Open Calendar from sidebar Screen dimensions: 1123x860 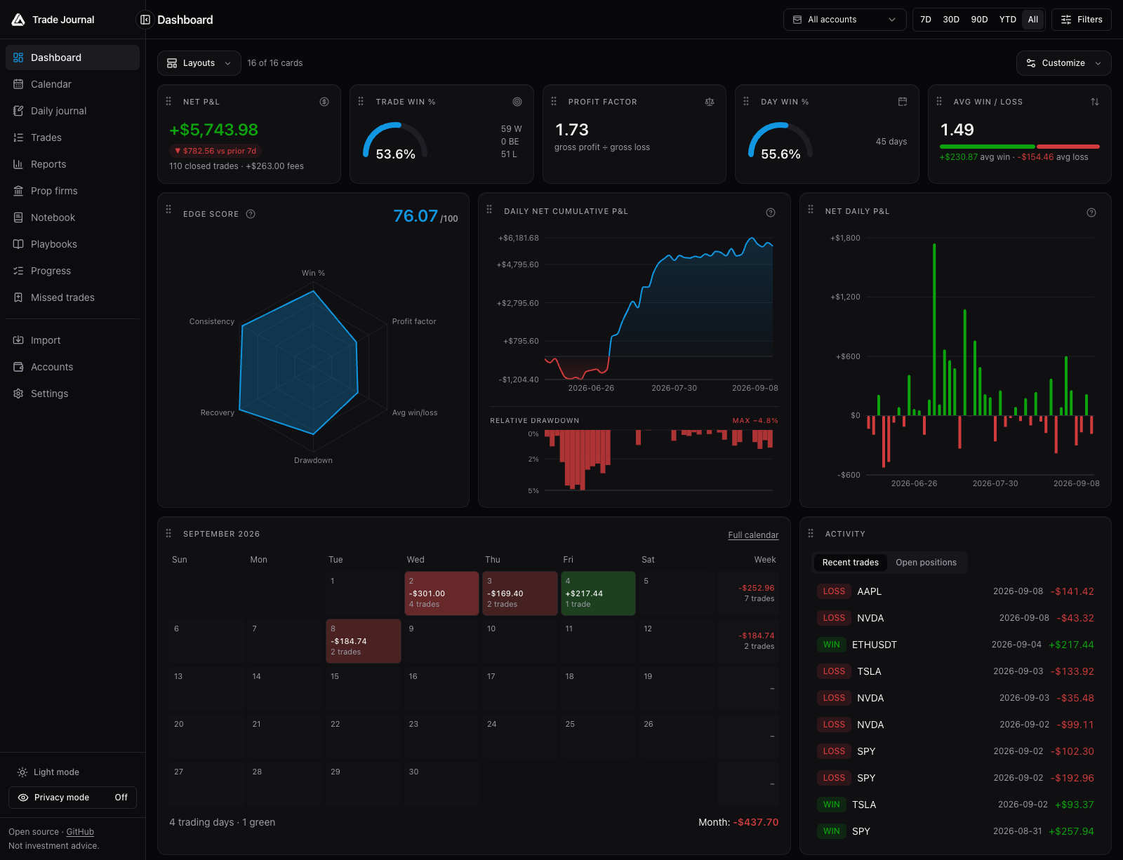click(72, 84)
